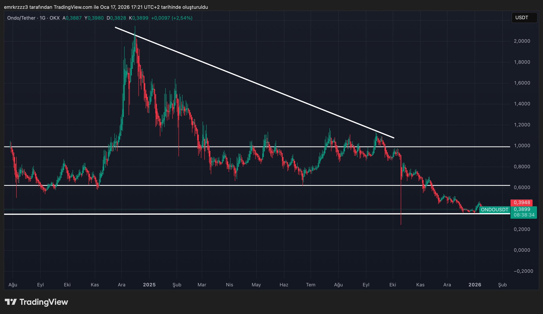This screenshot has width=543, height=314.
Task: Click the −0,2000 price scale label
Action: (x=523, y=271)
